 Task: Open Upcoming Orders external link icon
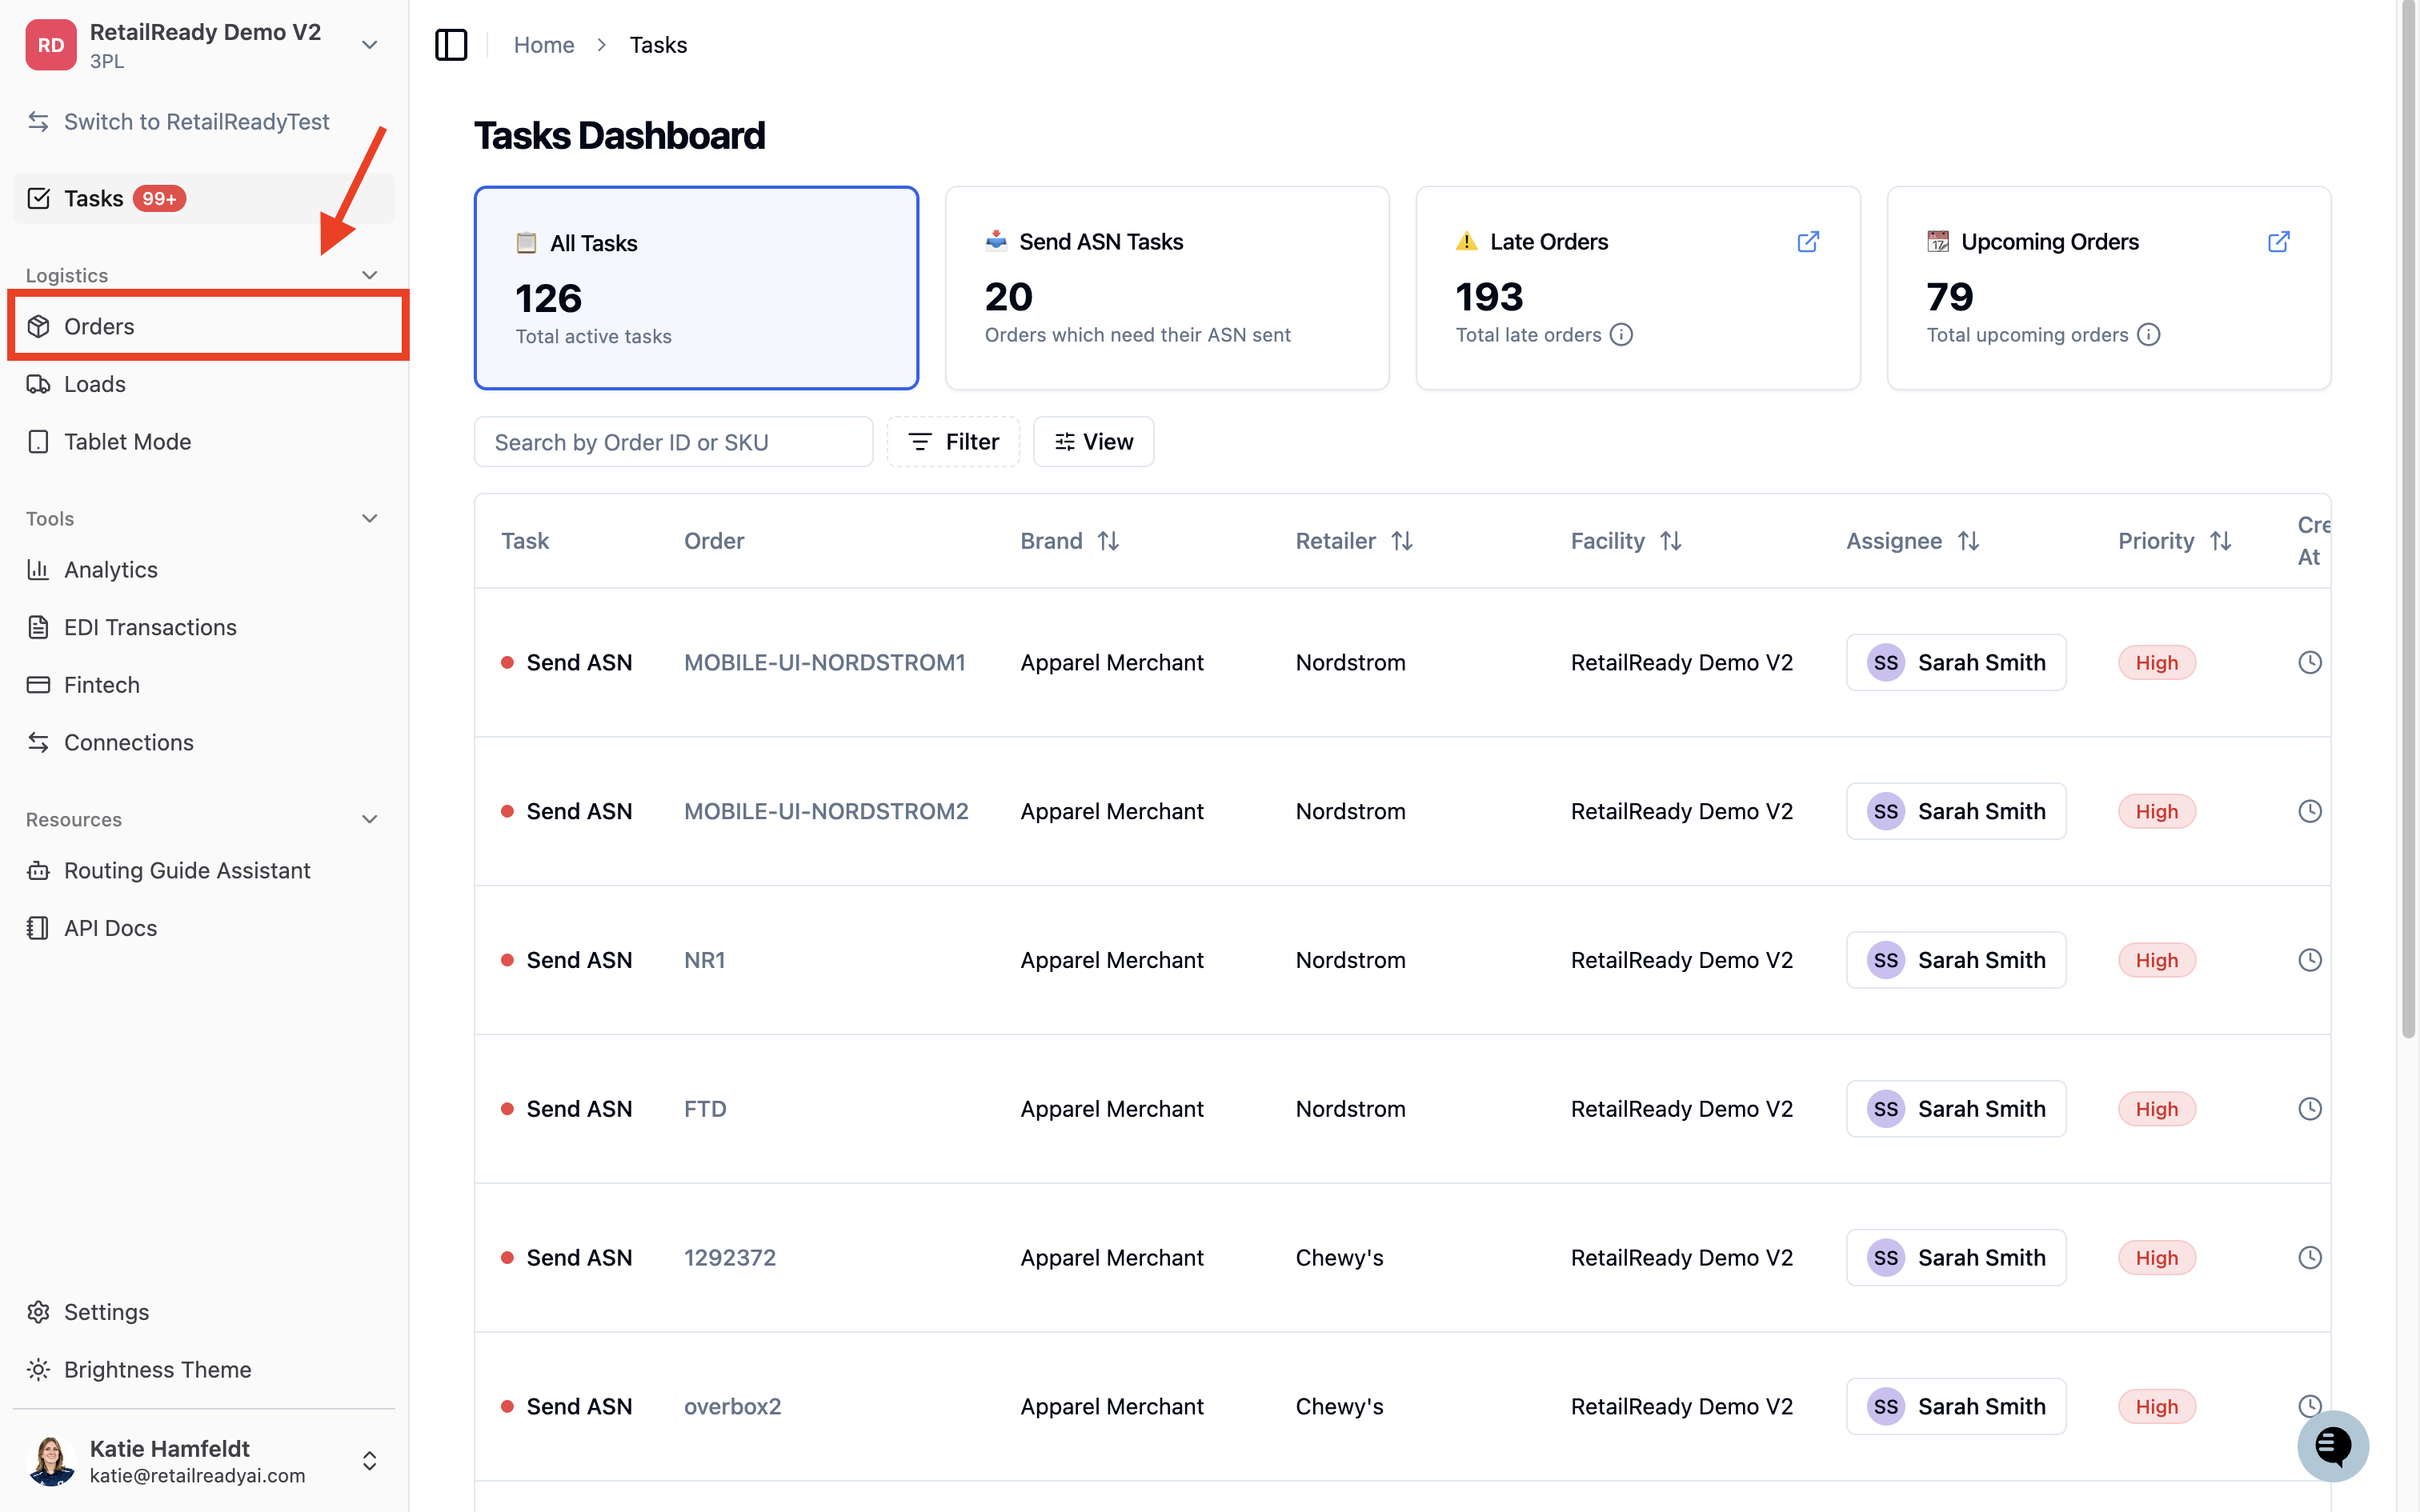[2279, 242]
